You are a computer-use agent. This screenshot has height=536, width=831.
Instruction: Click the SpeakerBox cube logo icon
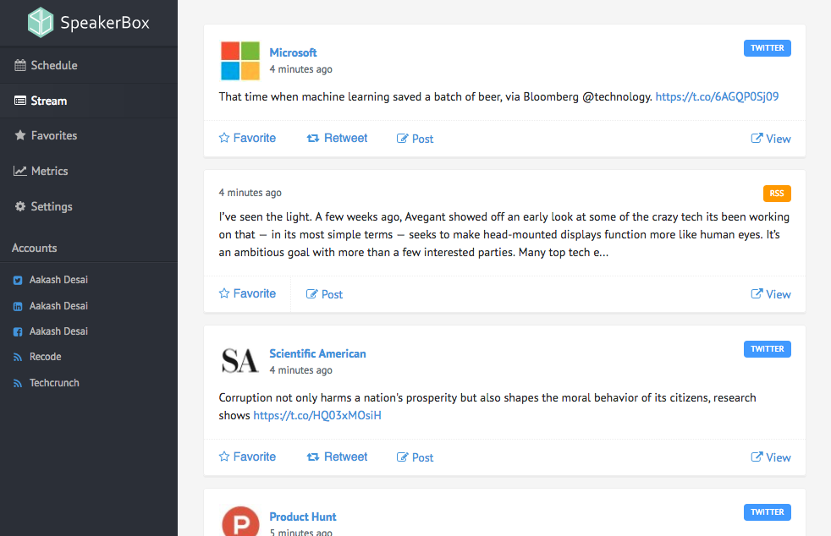tap(40, 23)
